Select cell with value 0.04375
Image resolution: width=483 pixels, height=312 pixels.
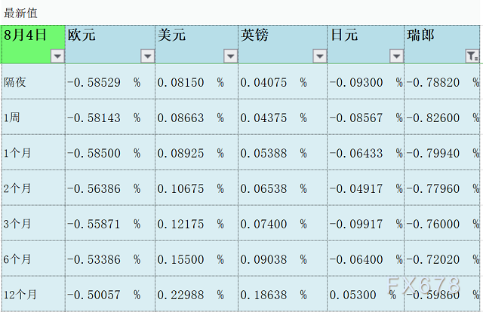click(282, 117)
